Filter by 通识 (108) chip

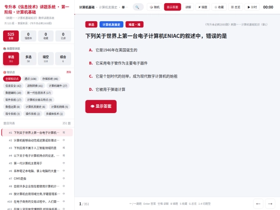click(31, 79)
